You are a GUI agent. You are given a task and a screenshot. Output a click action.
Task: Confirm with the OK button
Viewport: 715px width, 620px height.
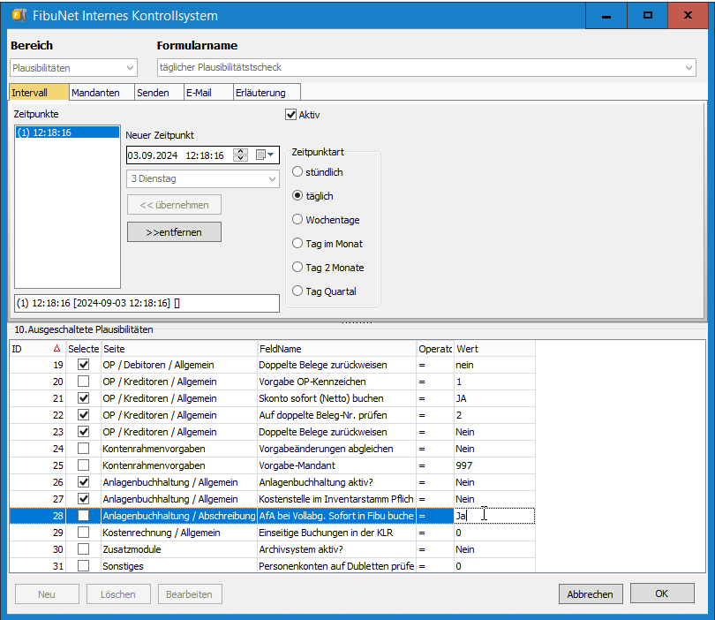click(662, 594)
